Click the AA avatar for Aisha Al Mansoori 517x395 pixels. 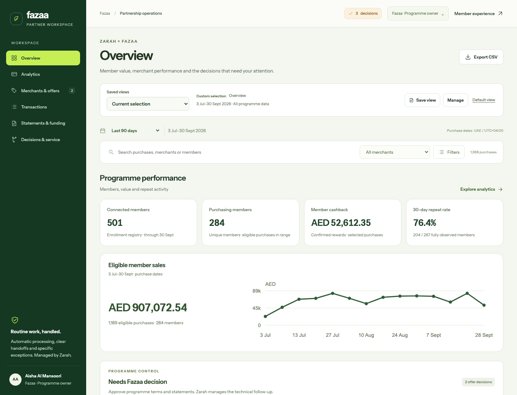[15, 380]
